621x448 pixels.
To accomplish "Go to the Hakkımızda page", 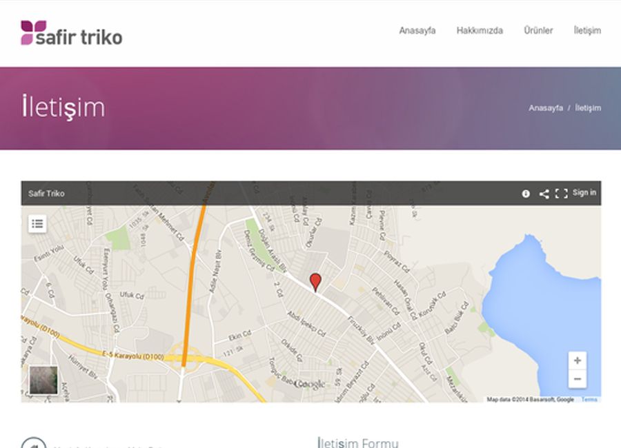I will tap(480, 30).
